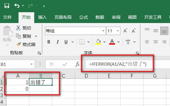170x106 pixels.
Task: Apply yellow fill color bucket
Action: tap(98, 42)
